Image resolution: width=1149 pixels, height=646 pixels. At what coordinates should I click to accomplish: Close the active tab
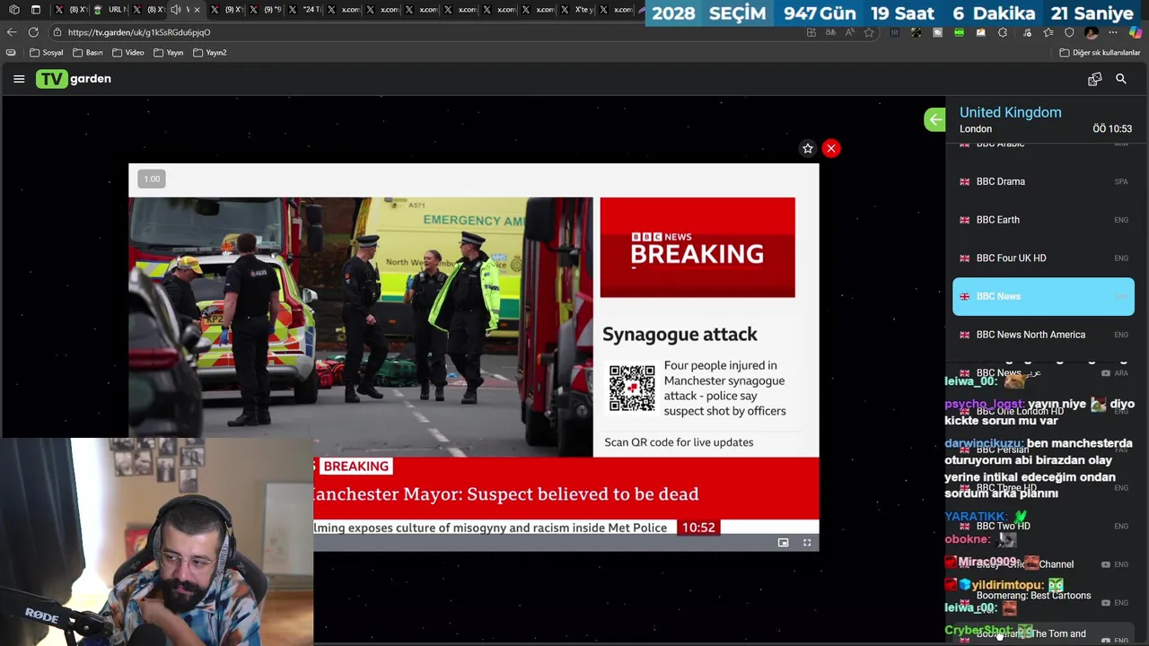[x=197, y=10]
